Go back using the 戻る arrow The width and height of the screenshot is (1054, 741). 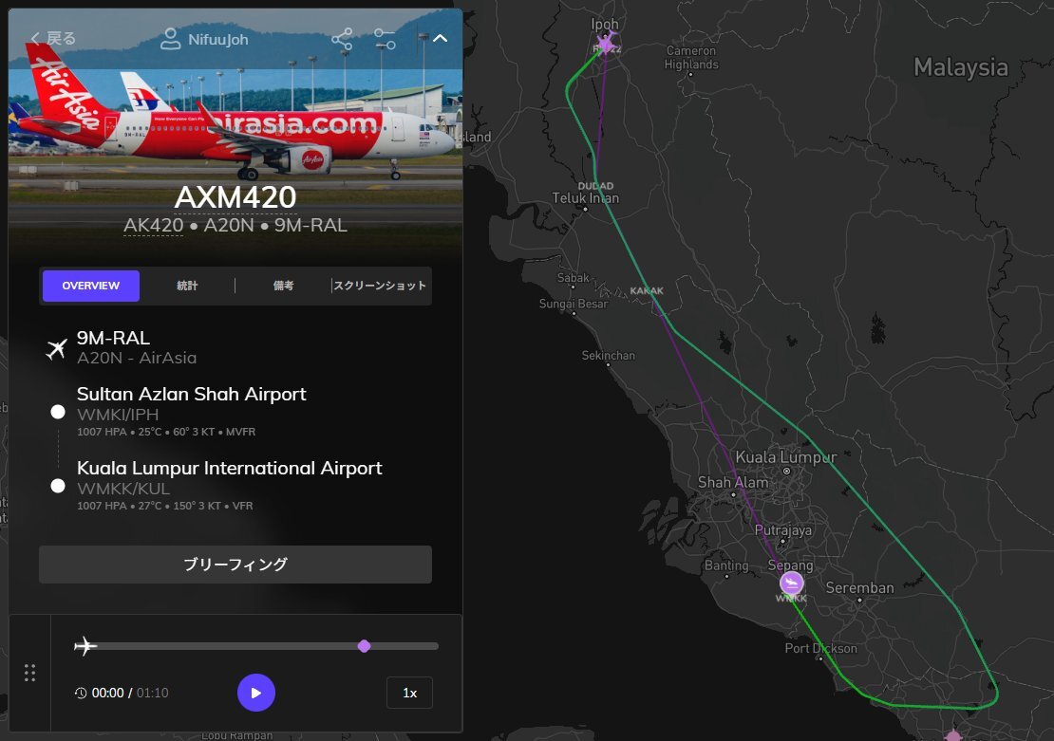pyautogui.click(x=53, y=38)
